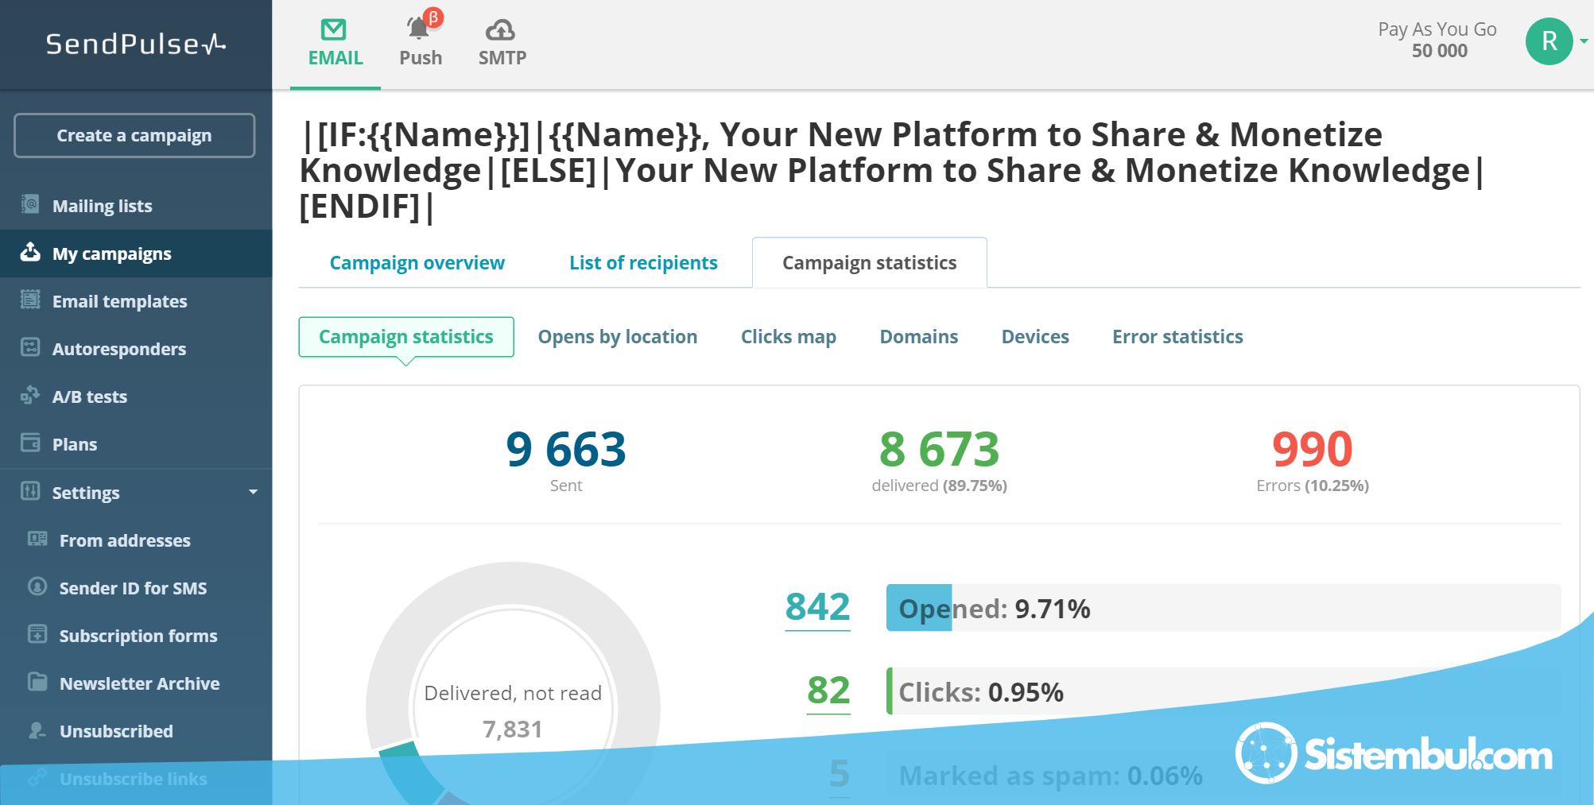The height and width of the screenshot is (805, 1594).
Task: Click the Mailing lists sidebar icon
Action: [x=30, y=205]
